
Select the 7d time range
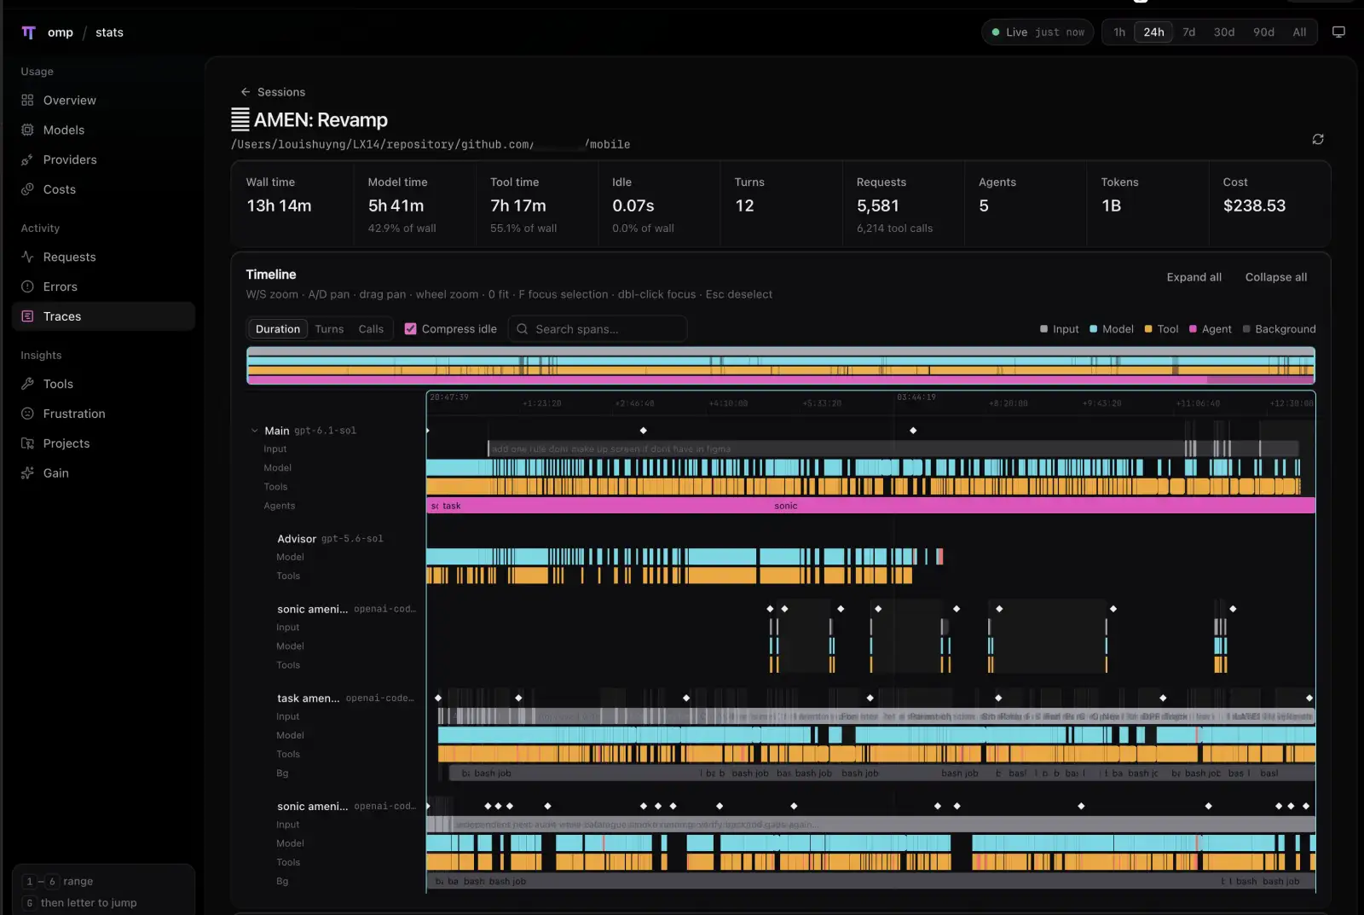click(x=1188, y=32)
